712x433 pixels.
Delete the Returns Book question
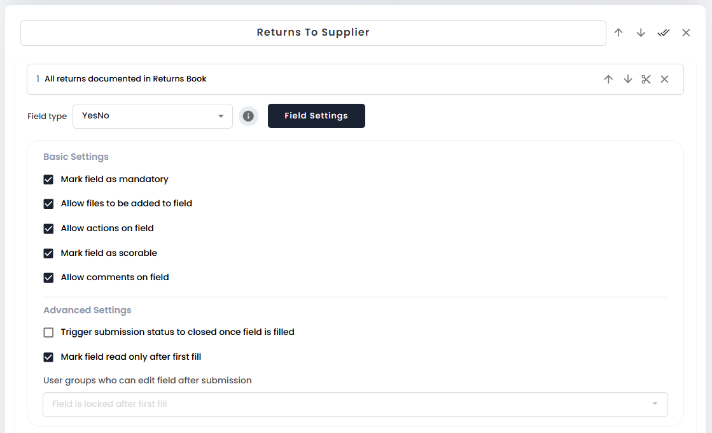coord(664,79)
